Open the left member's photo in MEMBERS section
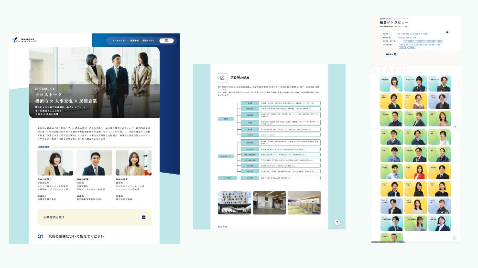Image resolution: width=478 pixels, height=268 pixels. 55,163
